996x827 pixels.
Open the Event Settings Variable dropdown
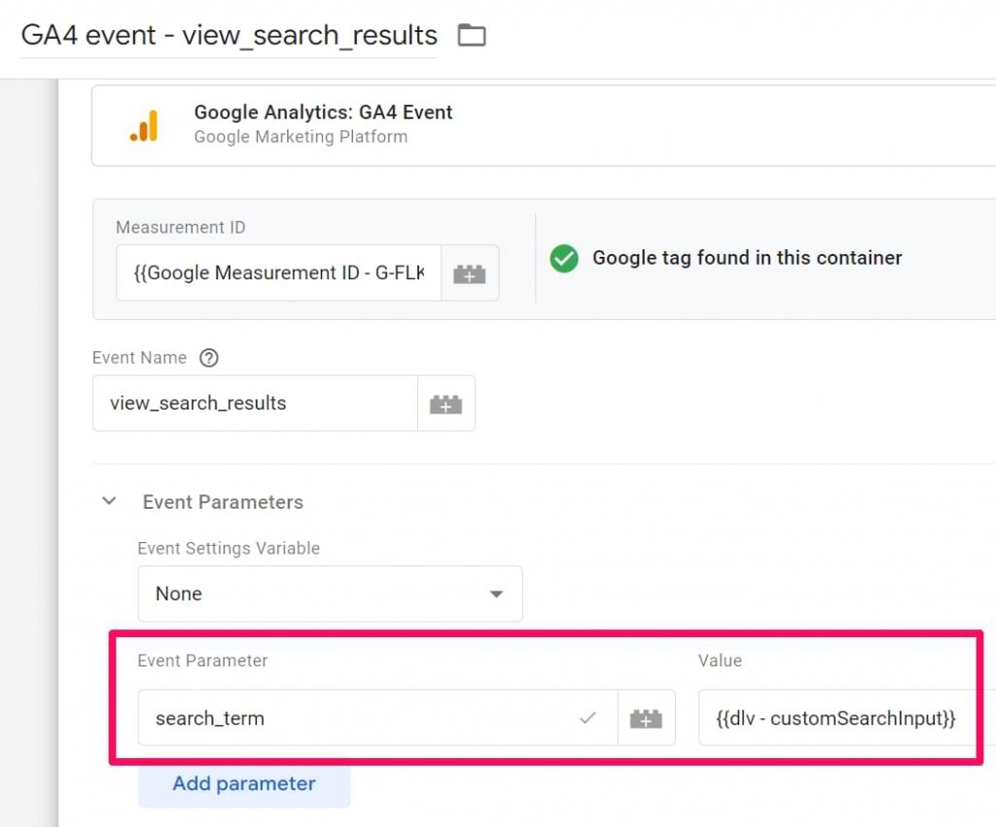(330, 593)
